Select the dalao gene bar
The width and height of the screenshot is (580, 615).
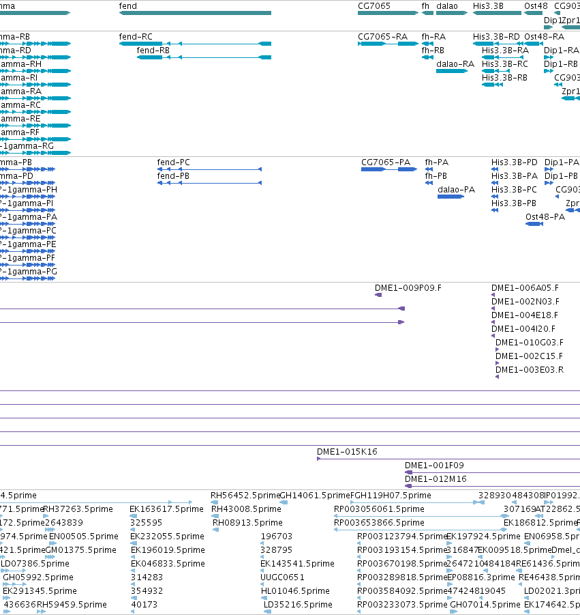pos(452,13)
